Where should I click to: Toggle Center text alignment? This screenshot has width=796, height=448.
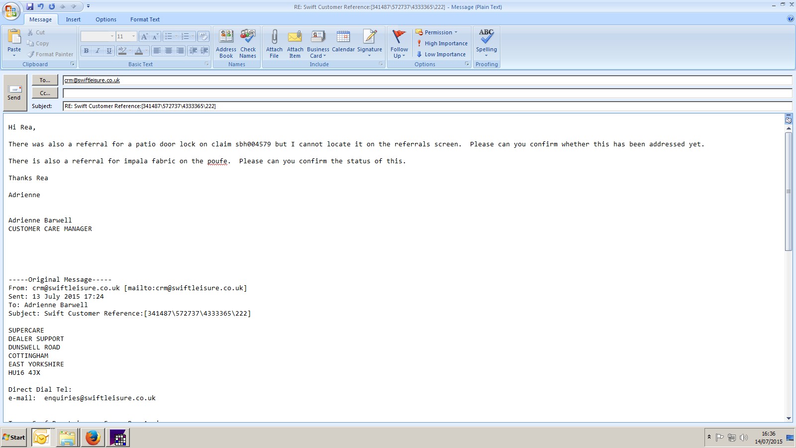(169, 51)
